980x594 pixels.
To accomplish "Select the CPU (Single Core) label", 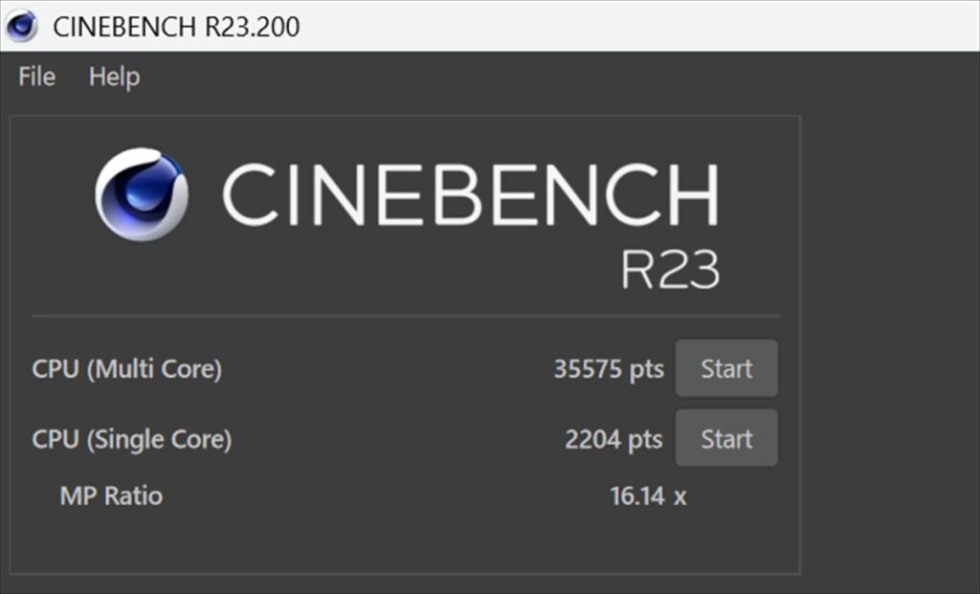I will [x=131, y=440].
